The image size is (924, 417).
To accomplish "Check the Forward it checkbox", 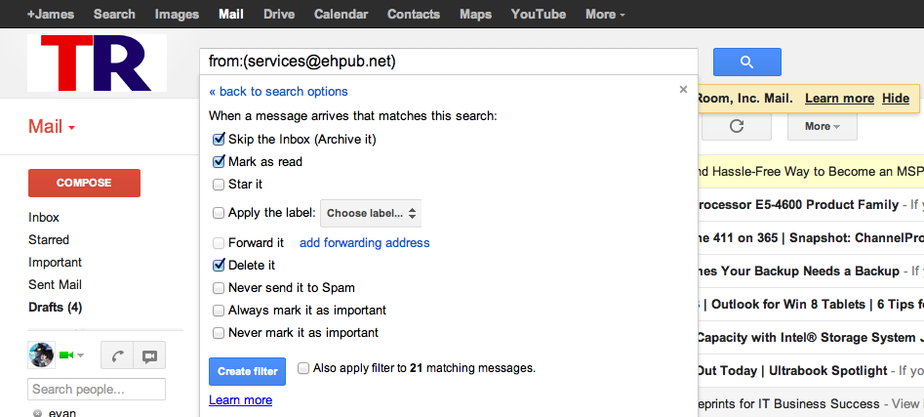I will click(x=219, y=242).
